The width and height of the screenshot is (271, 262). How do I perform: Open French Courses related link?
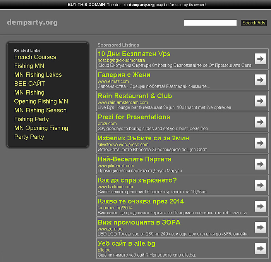click(x=35, y=57)
